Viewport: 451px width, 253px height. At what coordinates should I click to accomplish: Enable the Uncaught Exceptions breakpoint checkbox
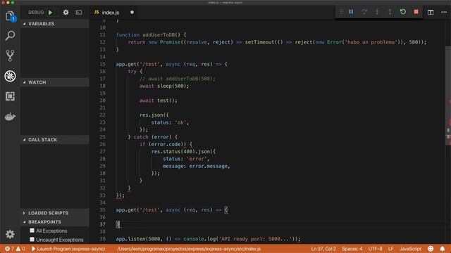(32, 239)
